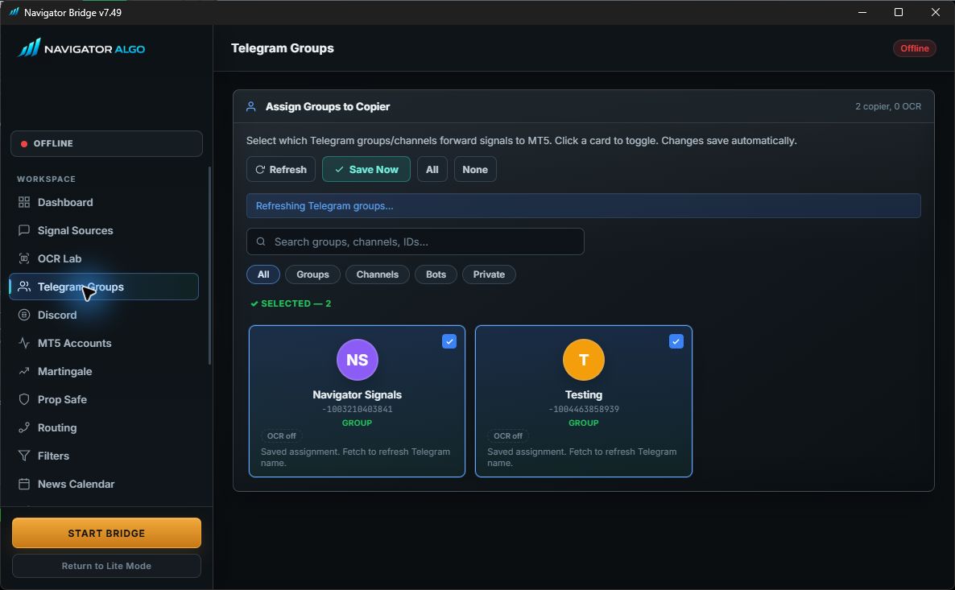Open the News Calendar page
Screen dimensions: 955x590
click(104, 484)
